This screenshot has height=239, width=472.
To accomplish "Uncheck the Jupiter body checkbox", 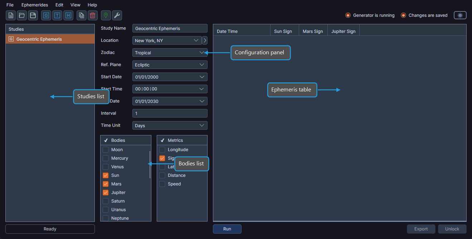I will 106,193.
